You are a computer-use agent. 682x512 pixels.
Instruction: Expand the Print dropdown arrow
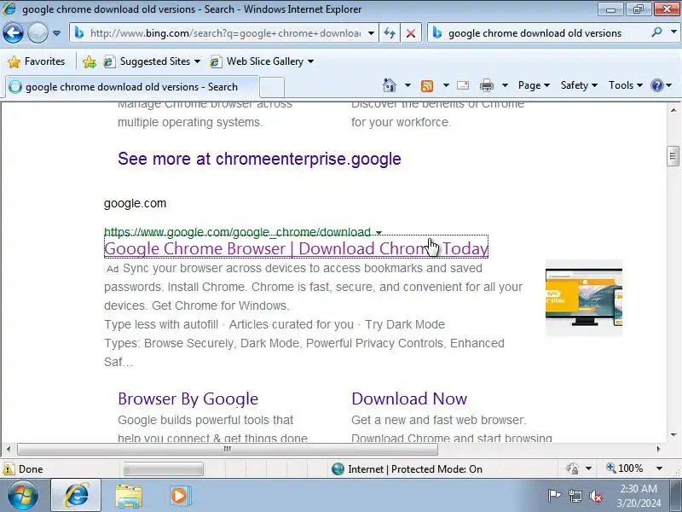click(505, 85)
